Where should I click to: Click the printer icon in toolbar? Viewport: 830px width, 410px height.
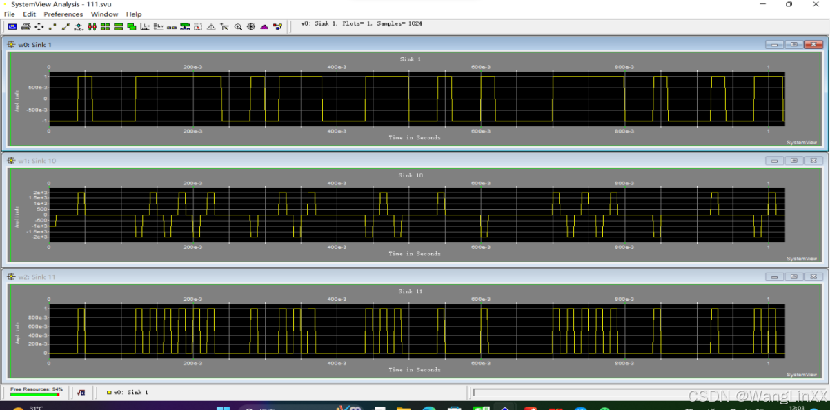coord(26,27)
